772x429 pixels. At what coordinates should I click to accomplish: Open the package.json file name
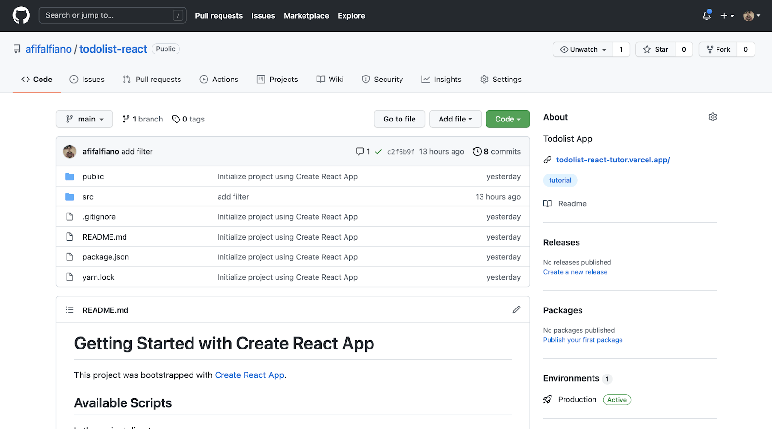coord(106,257)
